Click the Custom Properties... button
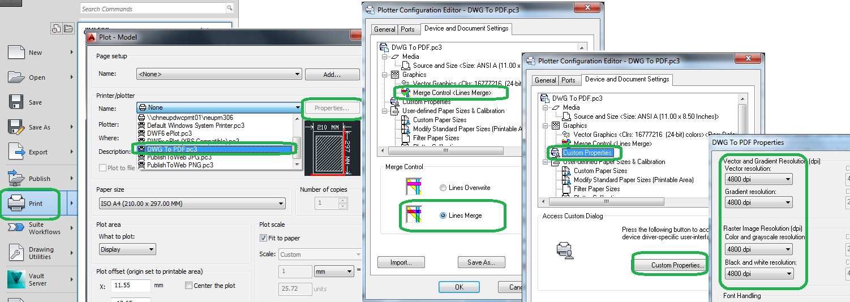Screen dimensions: 850x302 tap(671, 265)
